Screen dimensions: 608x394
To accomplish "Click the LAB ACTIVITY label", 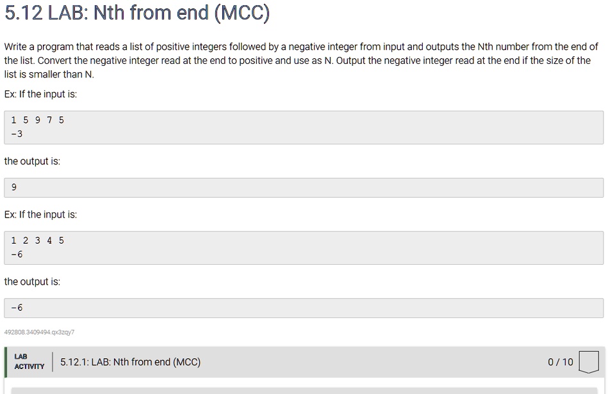I will coord(29,361).
